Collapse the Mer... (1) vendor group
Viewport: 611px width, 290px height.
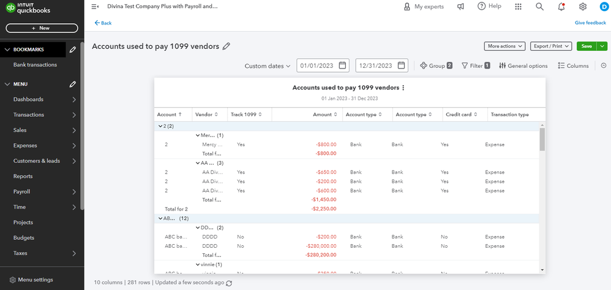point(198,135)
